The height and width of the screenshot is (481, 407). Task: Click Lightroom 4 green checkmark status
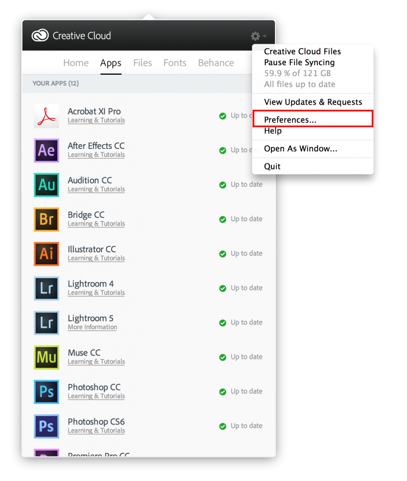pyautogui.click(x=223, y=288)
